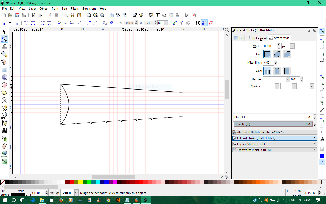Select the Gradient tool

pos(4,161)
